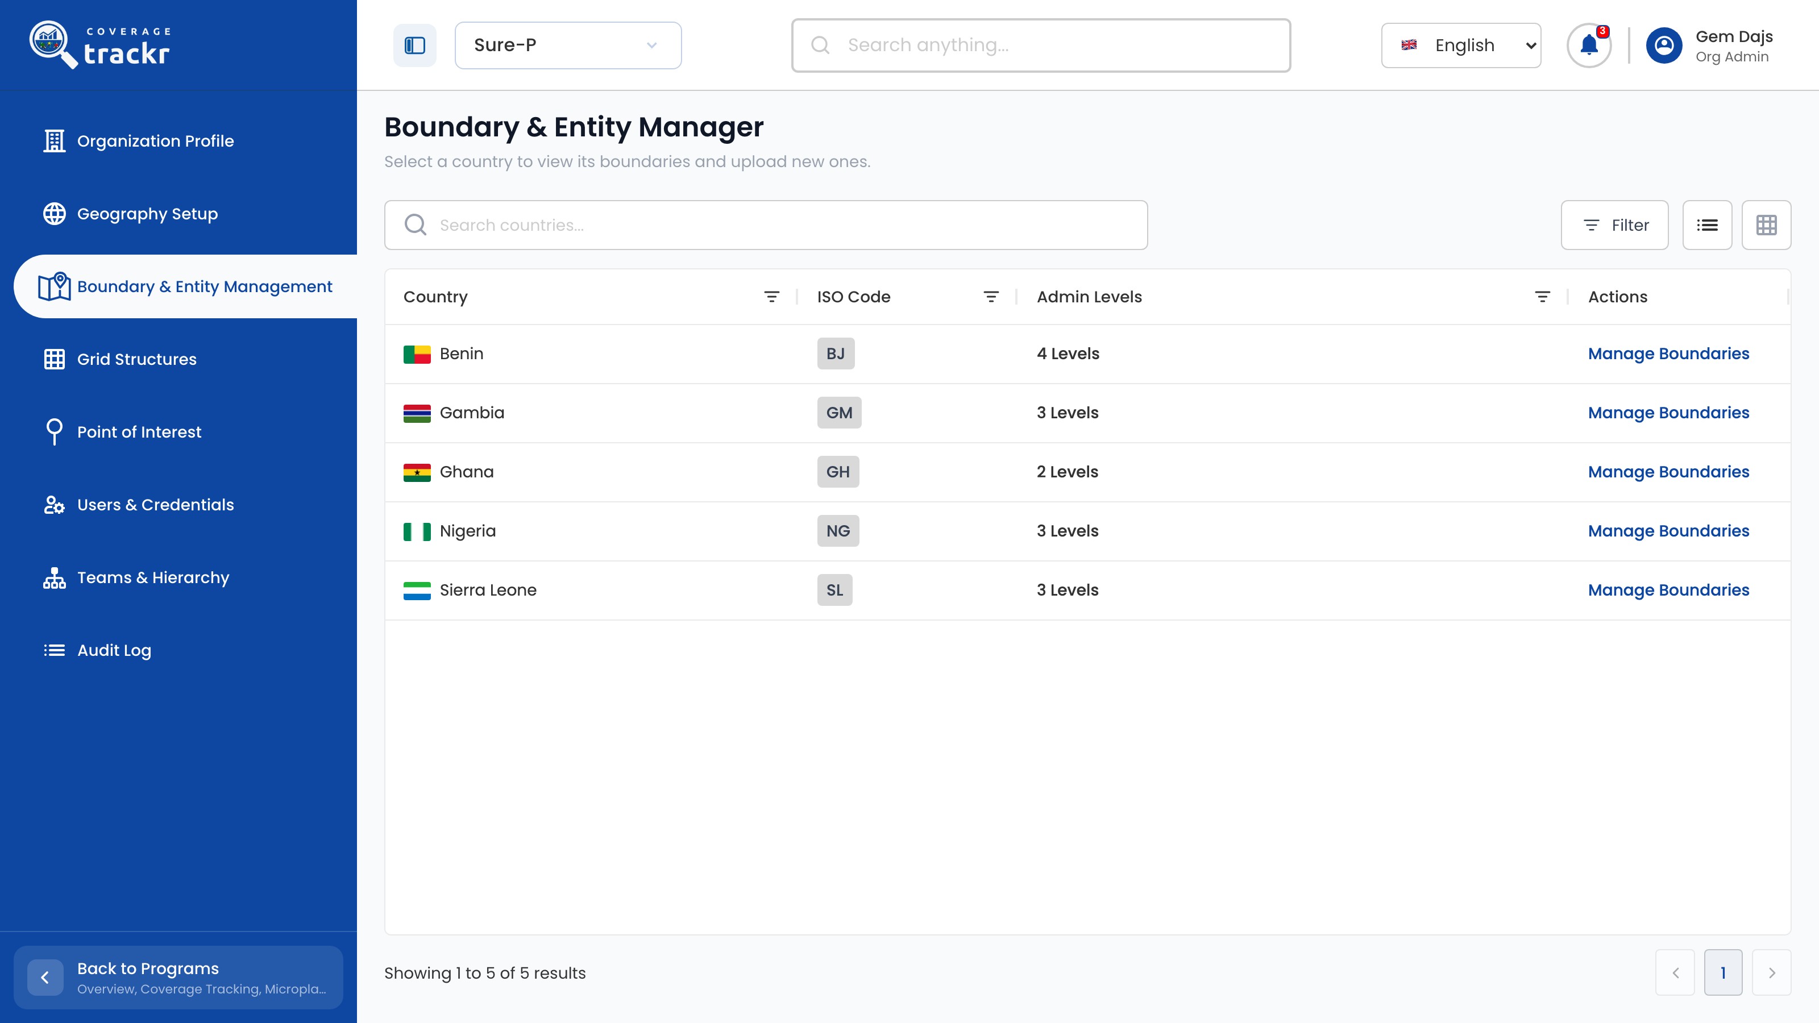Click the Geography Setup globe icon
Image resolution: width=1819 pixels, height=1023 pixels.
55,213
